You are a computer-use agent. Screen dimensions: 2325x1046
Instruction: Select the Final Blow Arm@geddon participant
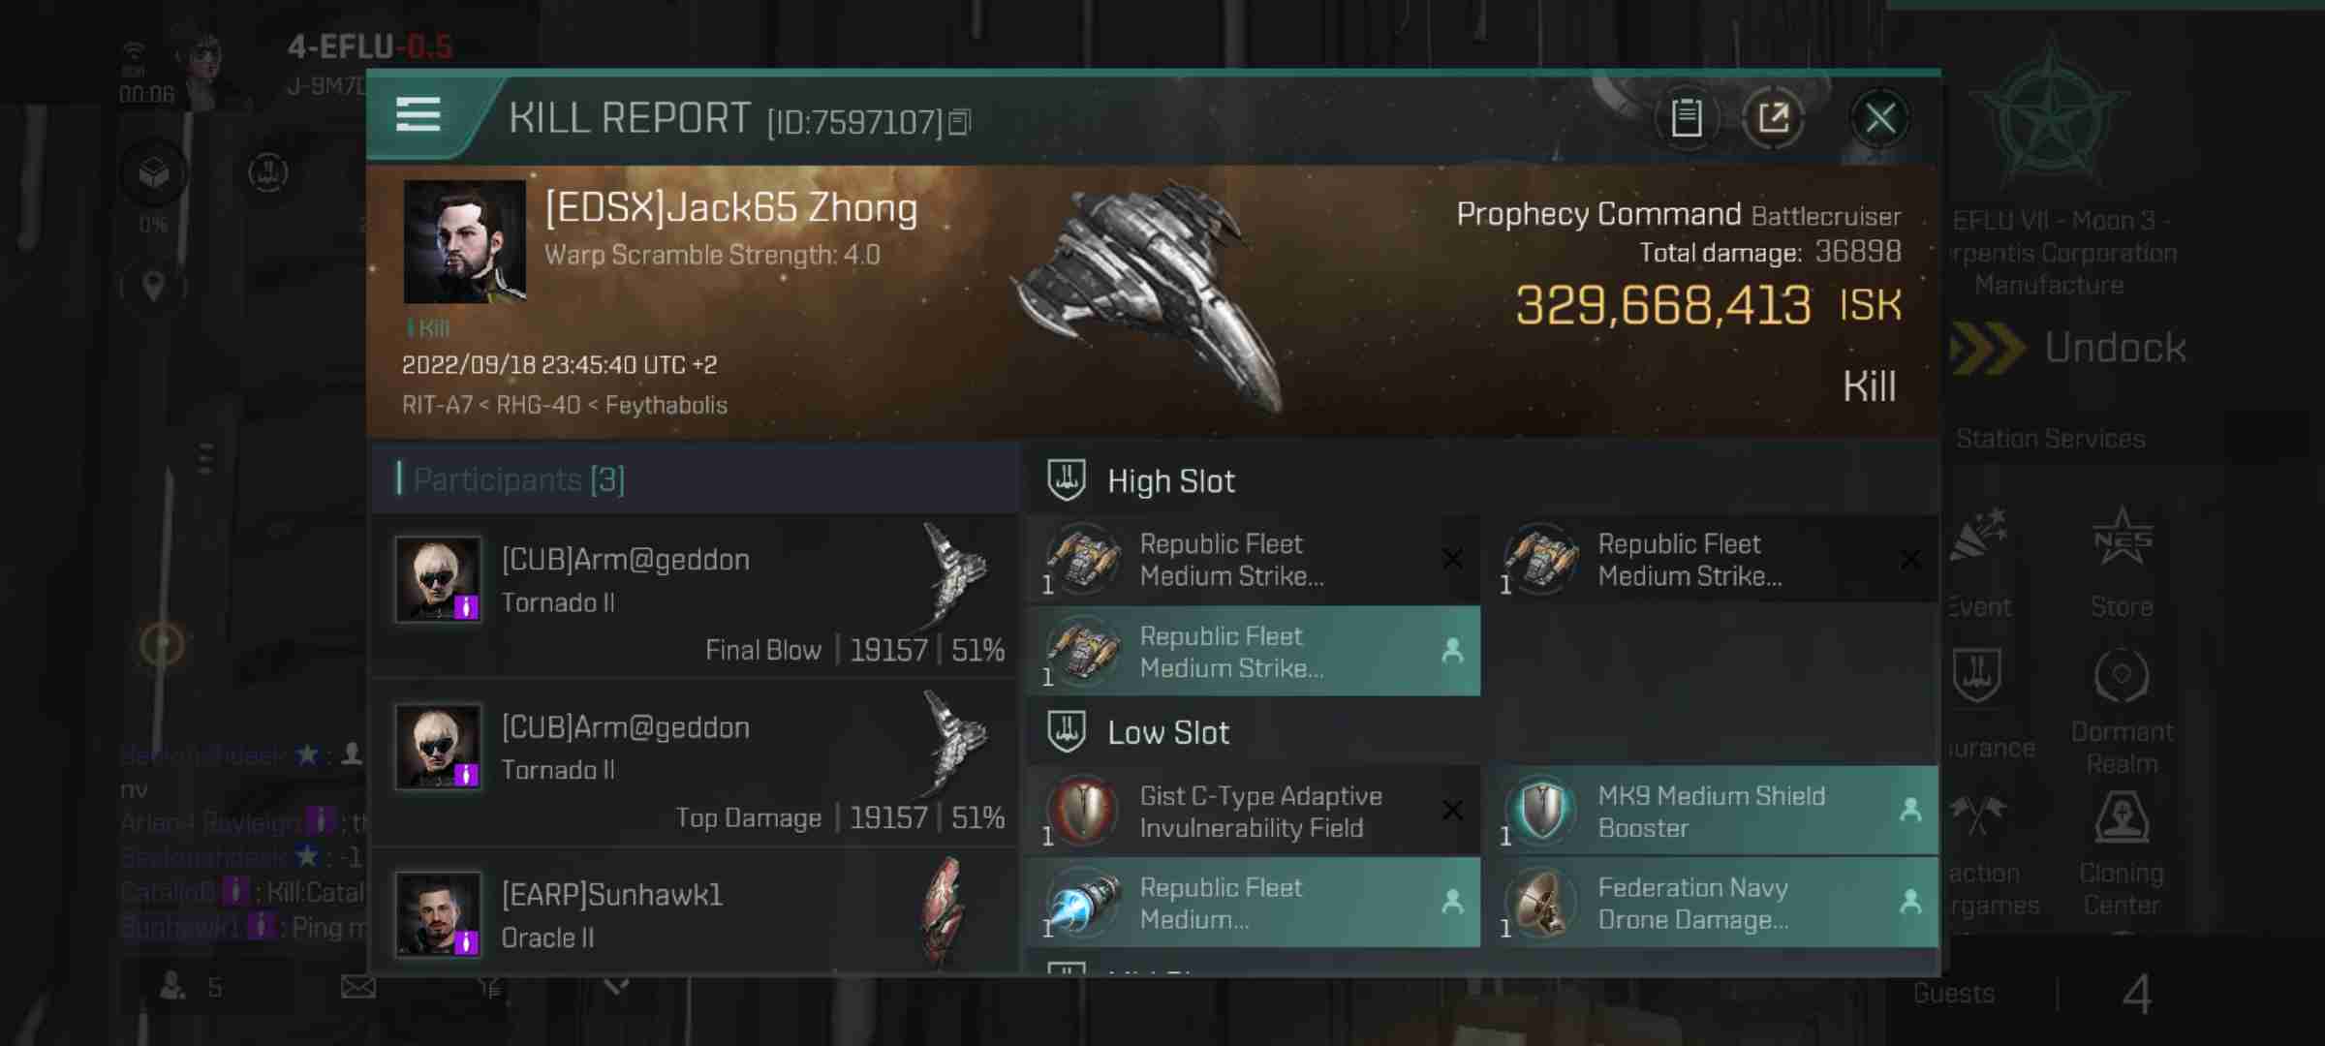tap(694, 596)
